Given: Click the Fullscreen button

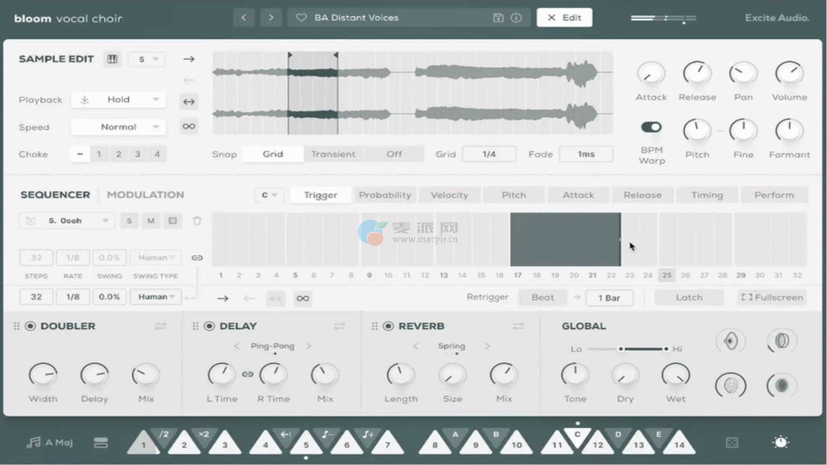Looking at the screenshot, I should 772,298.
